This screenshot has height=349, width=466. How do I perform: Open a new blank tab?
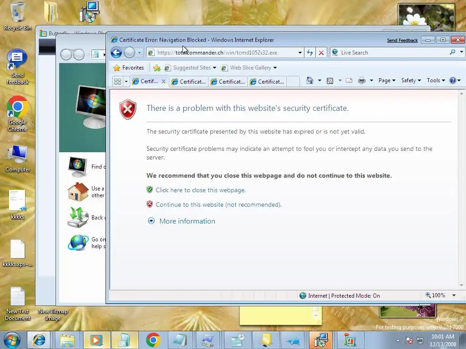[293, 82]
